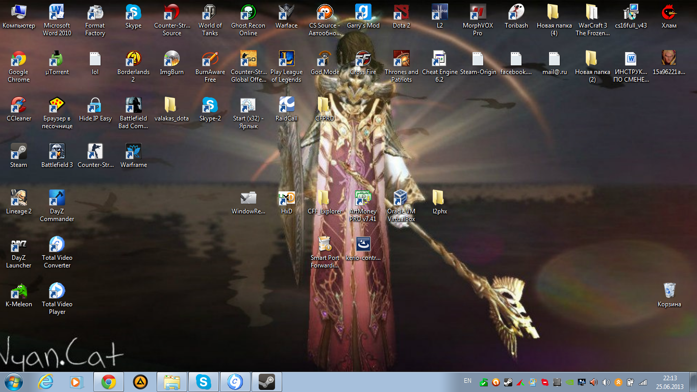
Task: Open the Dota 2 shortcut
Action: [x=402, y=16]
